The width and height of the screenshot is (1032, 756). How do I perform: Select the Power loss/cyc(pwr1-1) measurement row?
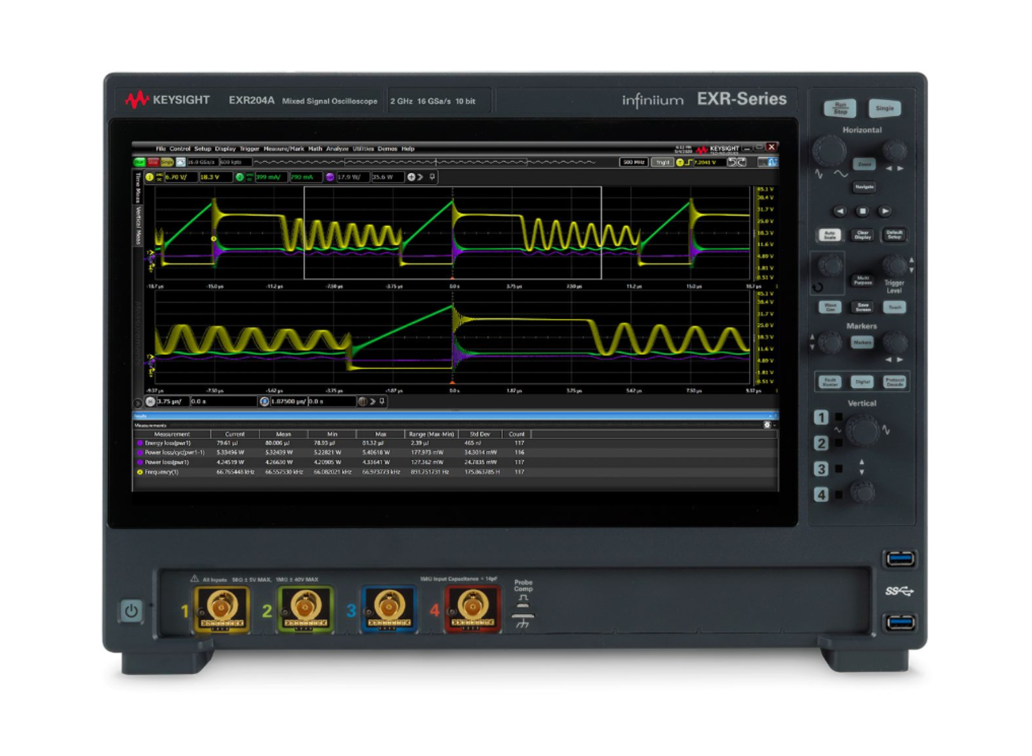click(x=455, y=453)
